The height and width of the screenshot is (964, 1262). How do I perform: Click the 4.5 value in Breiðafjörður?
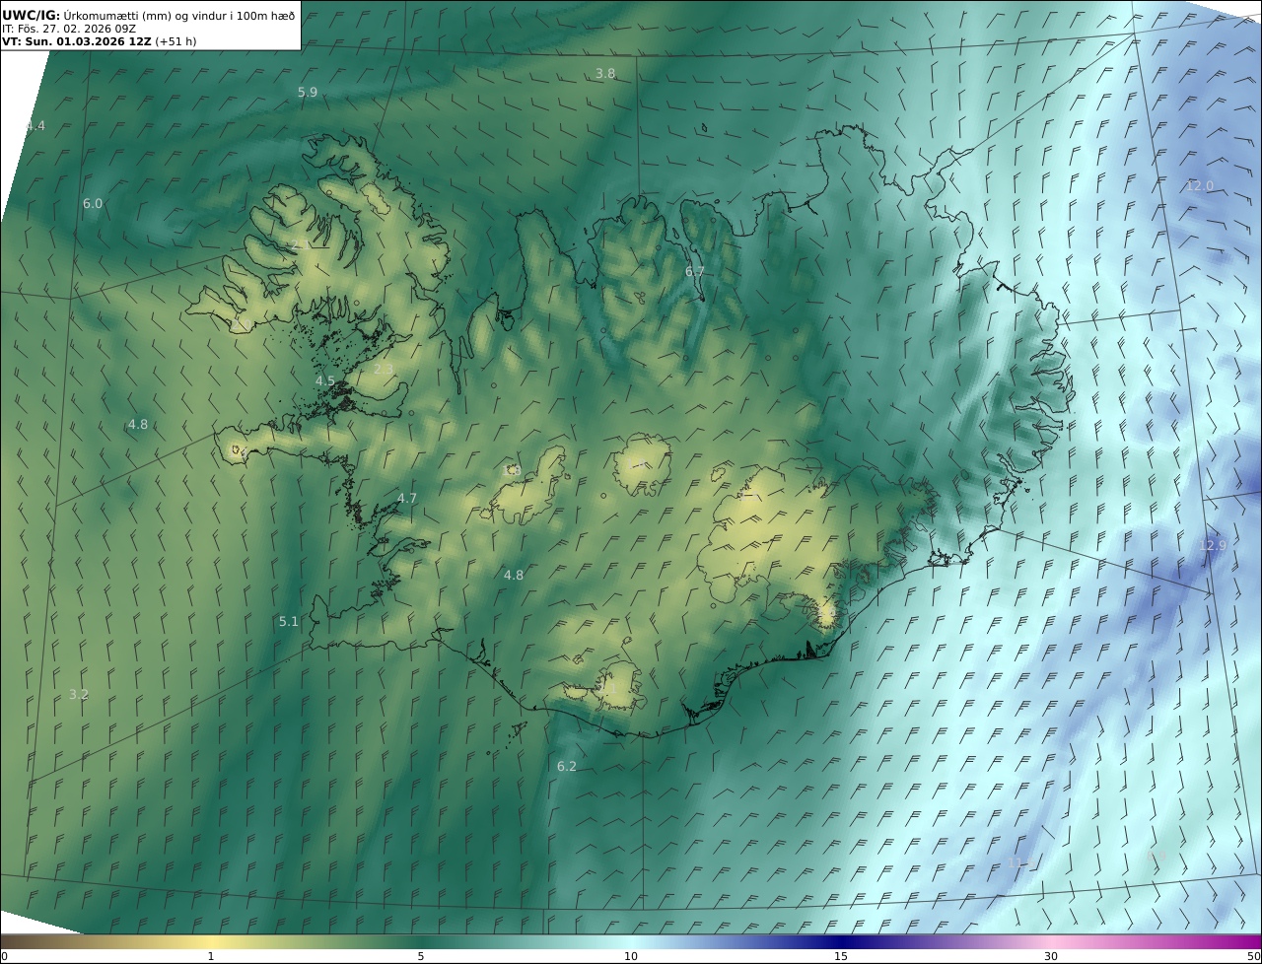tap(325, 380)
